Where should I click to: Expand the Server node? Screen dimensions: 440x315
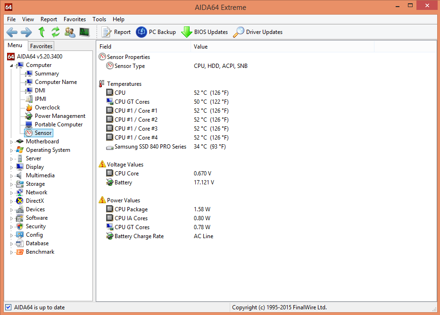[11, 159]
